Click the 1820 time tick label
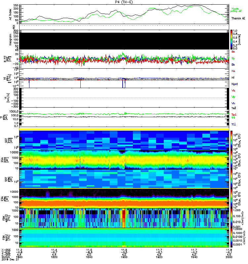248x264 pixels. [x=54, y=257]
